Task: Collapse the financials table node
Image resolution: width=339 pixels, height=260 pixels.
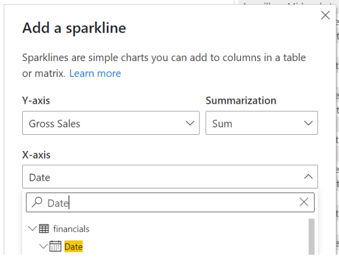Action: click(33, 229)
